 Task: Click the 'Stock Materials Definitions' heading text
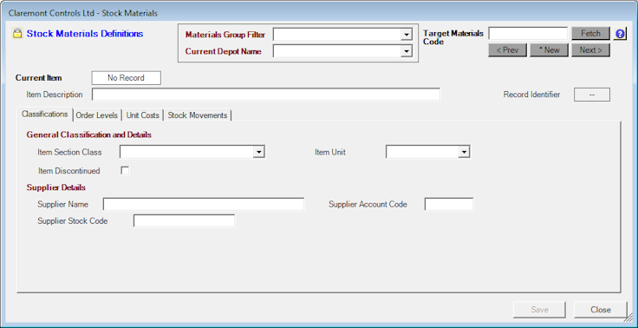85,34
